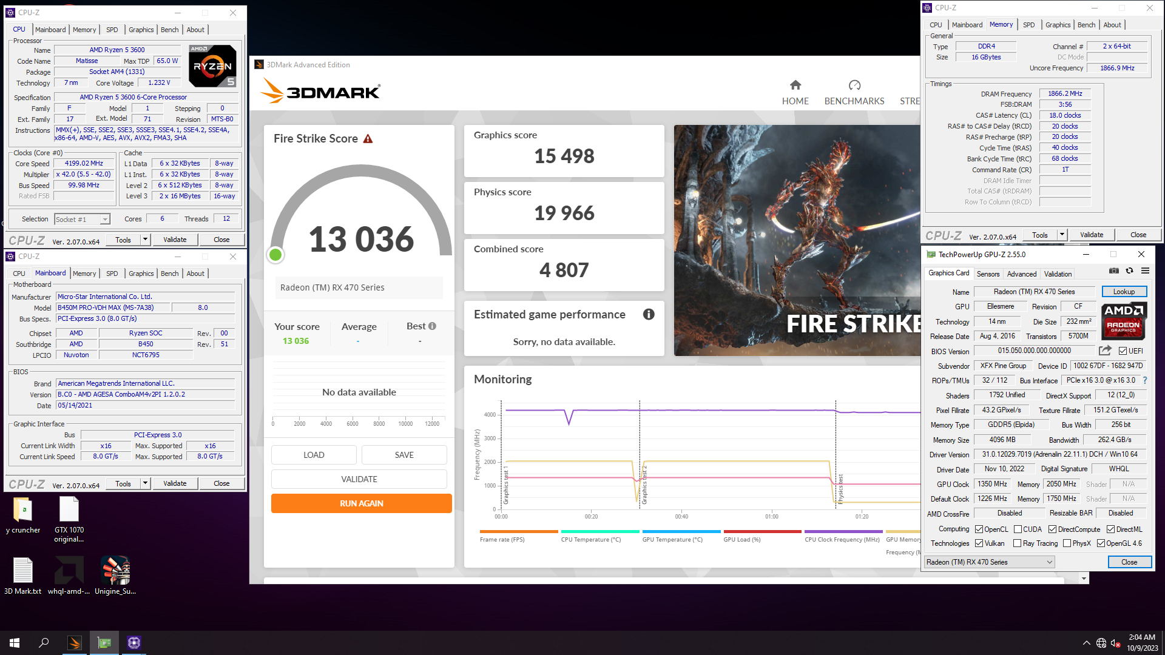Switch to Graphics tab in the CPU-Z Memory window
Screen dimensions: 1165x655
pyautogui.click(x=1058, y=25)
